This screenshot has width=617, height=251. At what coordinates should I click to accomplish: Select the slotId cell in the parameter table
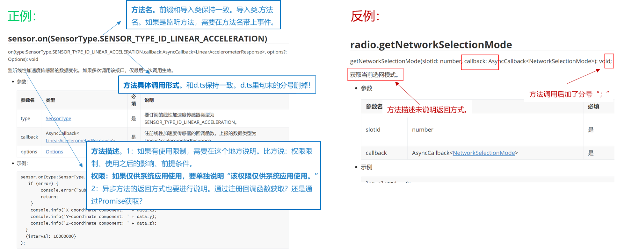tap(373, 129)
